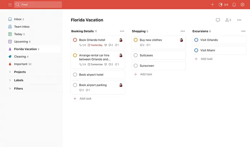Screen dimensions: 250x147
Task: Open Shopping section options menu
Action: tap(182, 31)
